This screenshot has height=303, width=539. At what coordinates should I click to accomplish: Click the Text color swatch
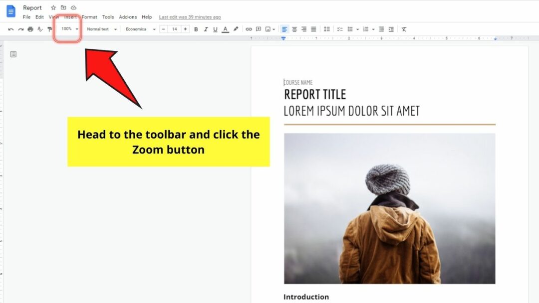pos(225,29)
